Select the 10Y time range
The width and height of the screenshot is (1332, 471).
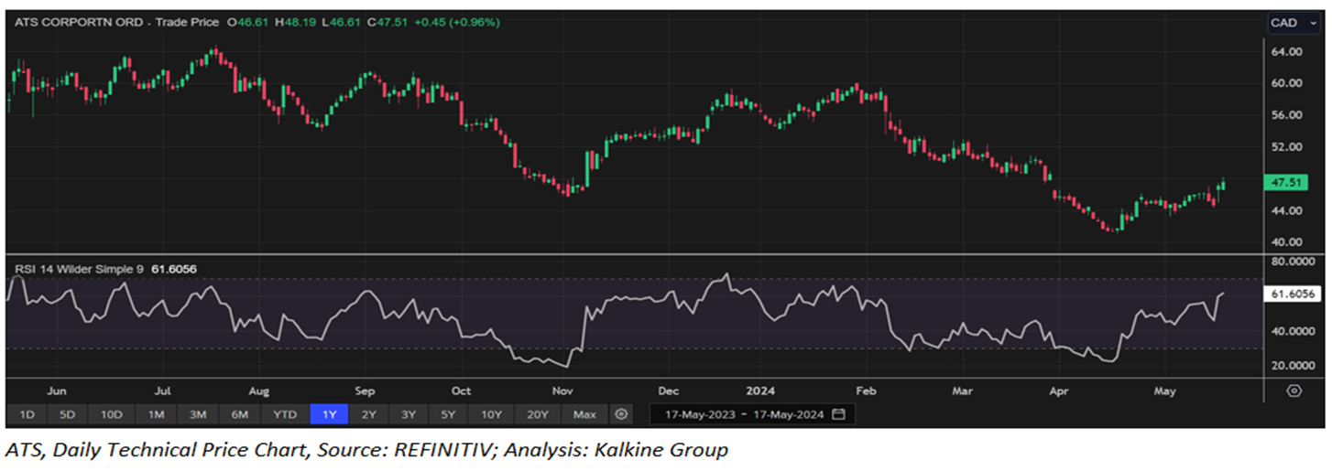(x=491, y=414)
